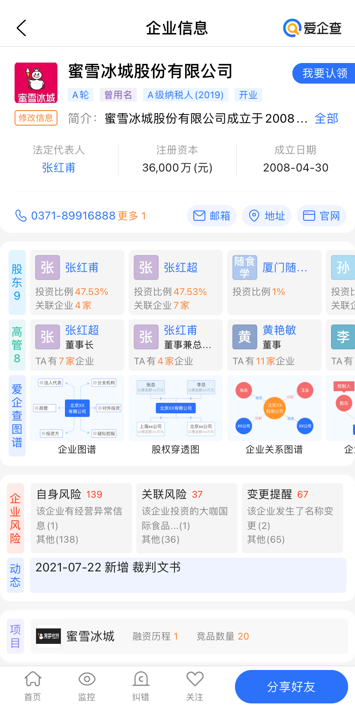Open the 自身风险 139 risk card
Viewport: 355px width, 712px height.
click(x=81, y=518)
